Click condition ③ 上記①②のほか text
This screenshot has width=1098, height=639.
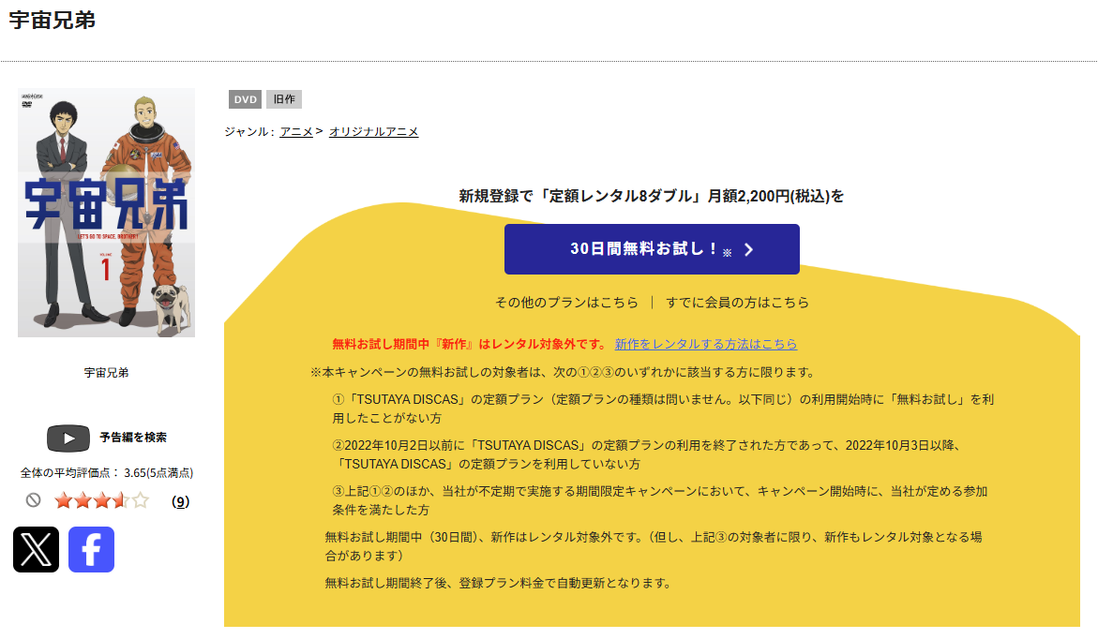[659, 500]
